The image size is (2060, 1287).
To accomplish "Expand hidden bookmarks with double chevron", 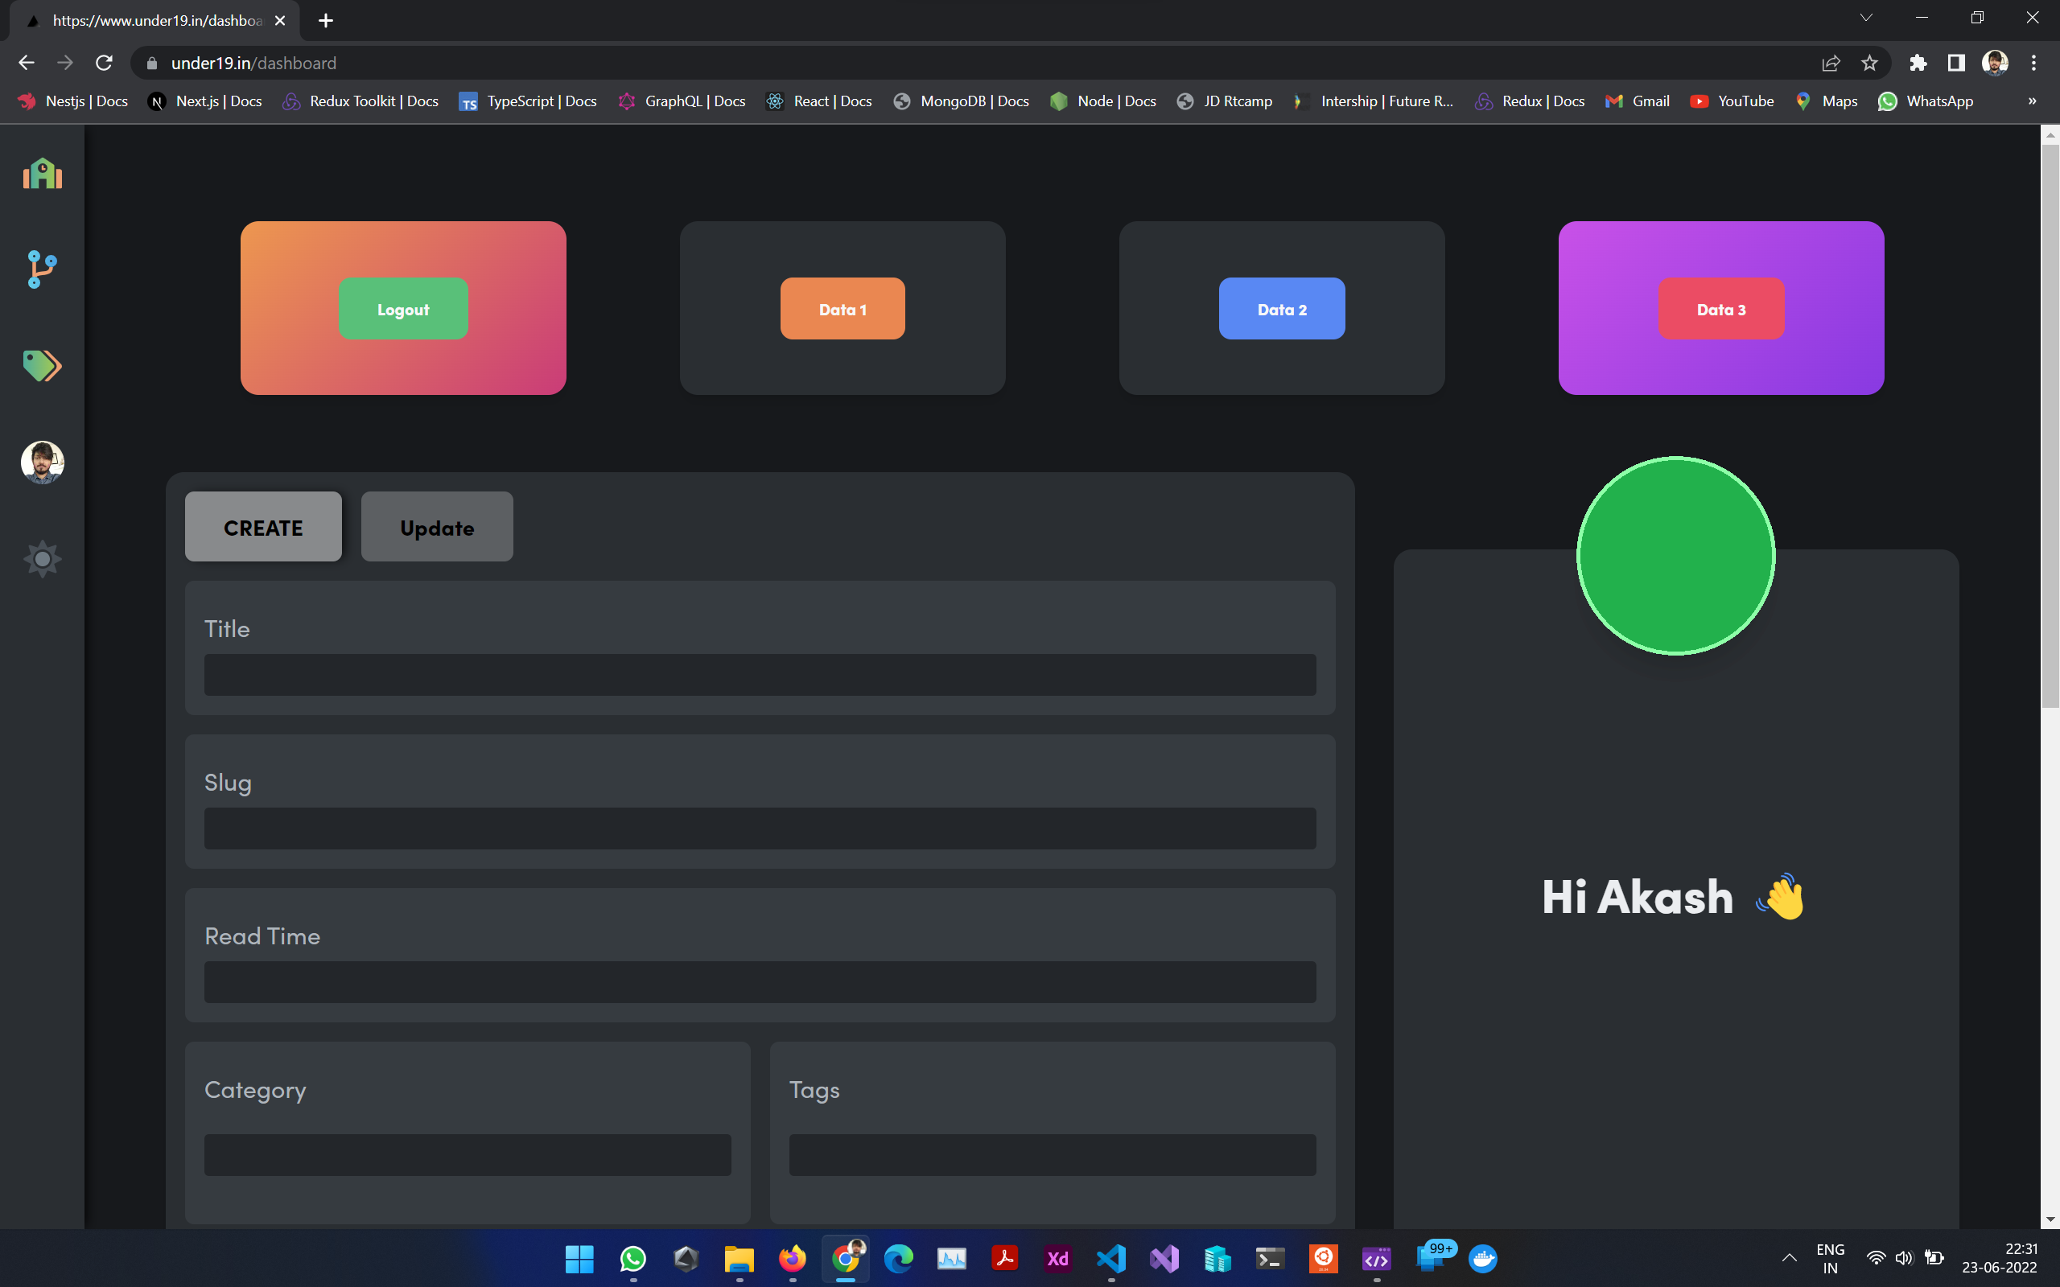I will click(x=2032, y=101).
